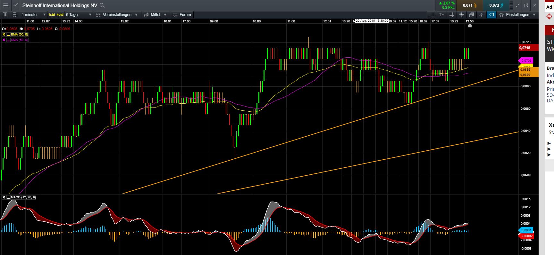Switch to the 1std quick interval
554x255 pixels.
pyautogui.click(x=51, y=15)
